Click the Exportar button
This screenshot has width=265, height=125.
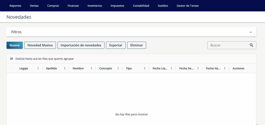116,45
